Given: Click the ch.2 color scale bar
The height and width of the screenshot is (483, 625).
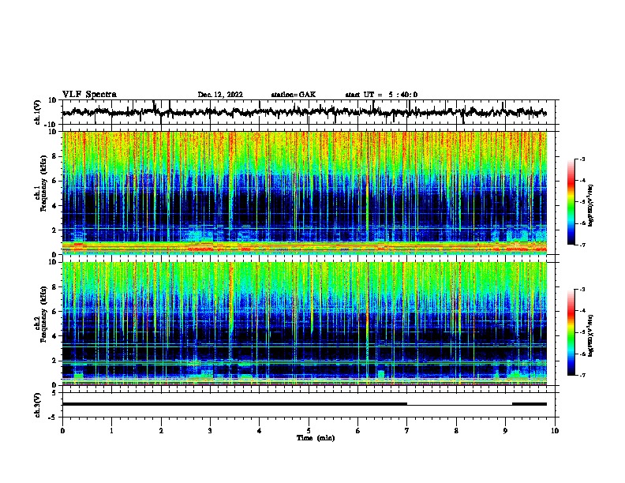Looking at the screenshot, I should click(571, 332).
